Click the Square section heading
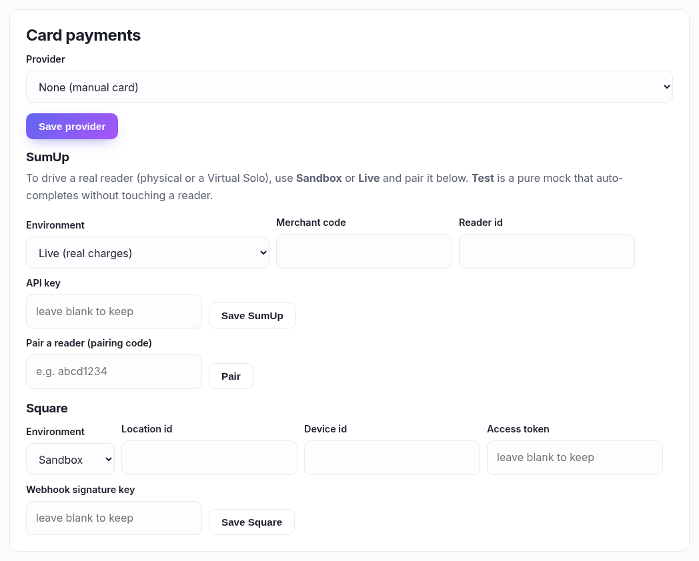699x561 pixels. tap(47, 408)
